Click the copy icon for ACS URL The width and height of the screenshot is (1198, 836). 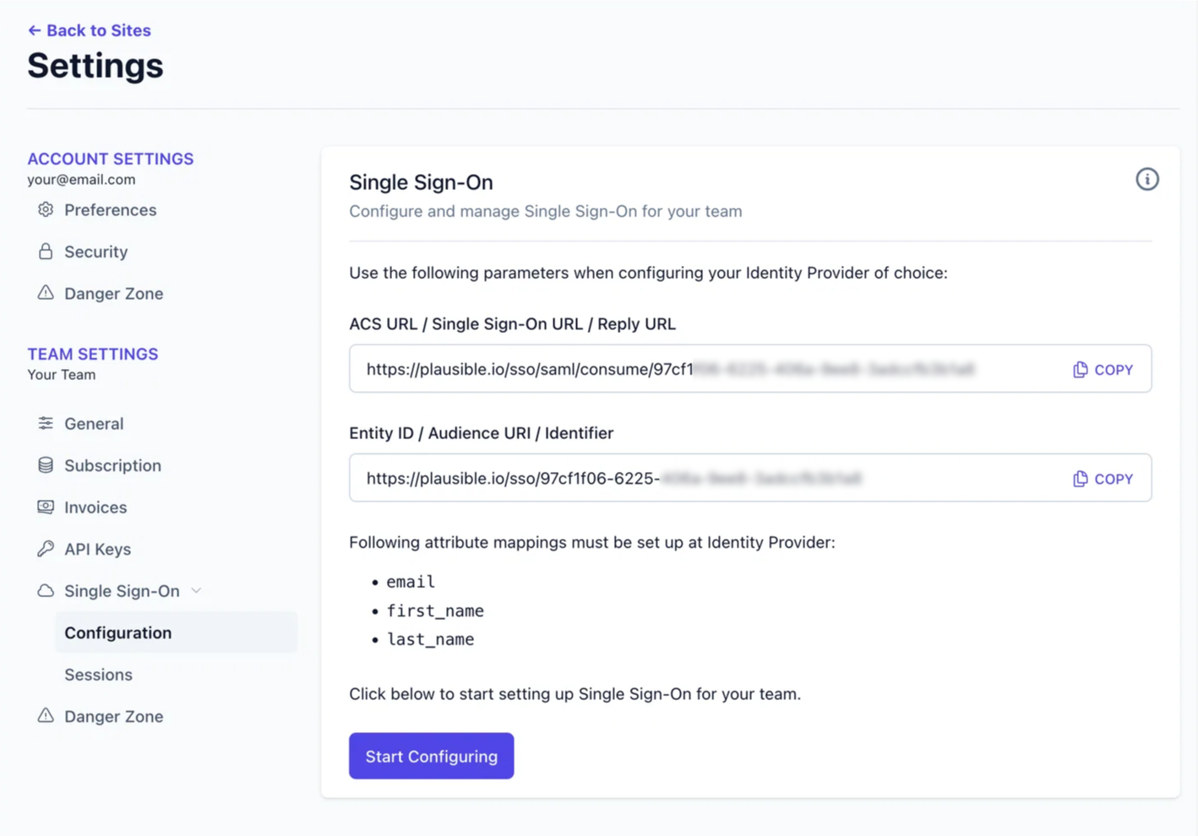[1080, 370]
